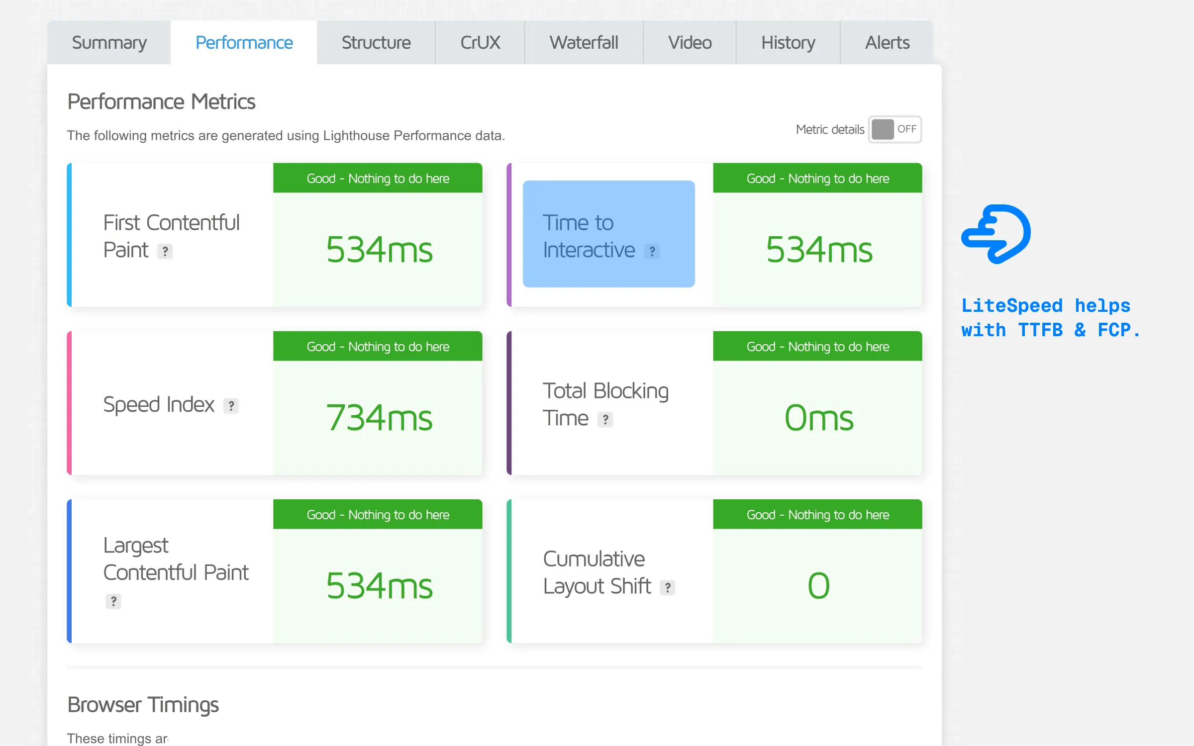Click First Contentful Paint 534ms value
Viewport: 1194px width, 746px height.
[379, 250]
